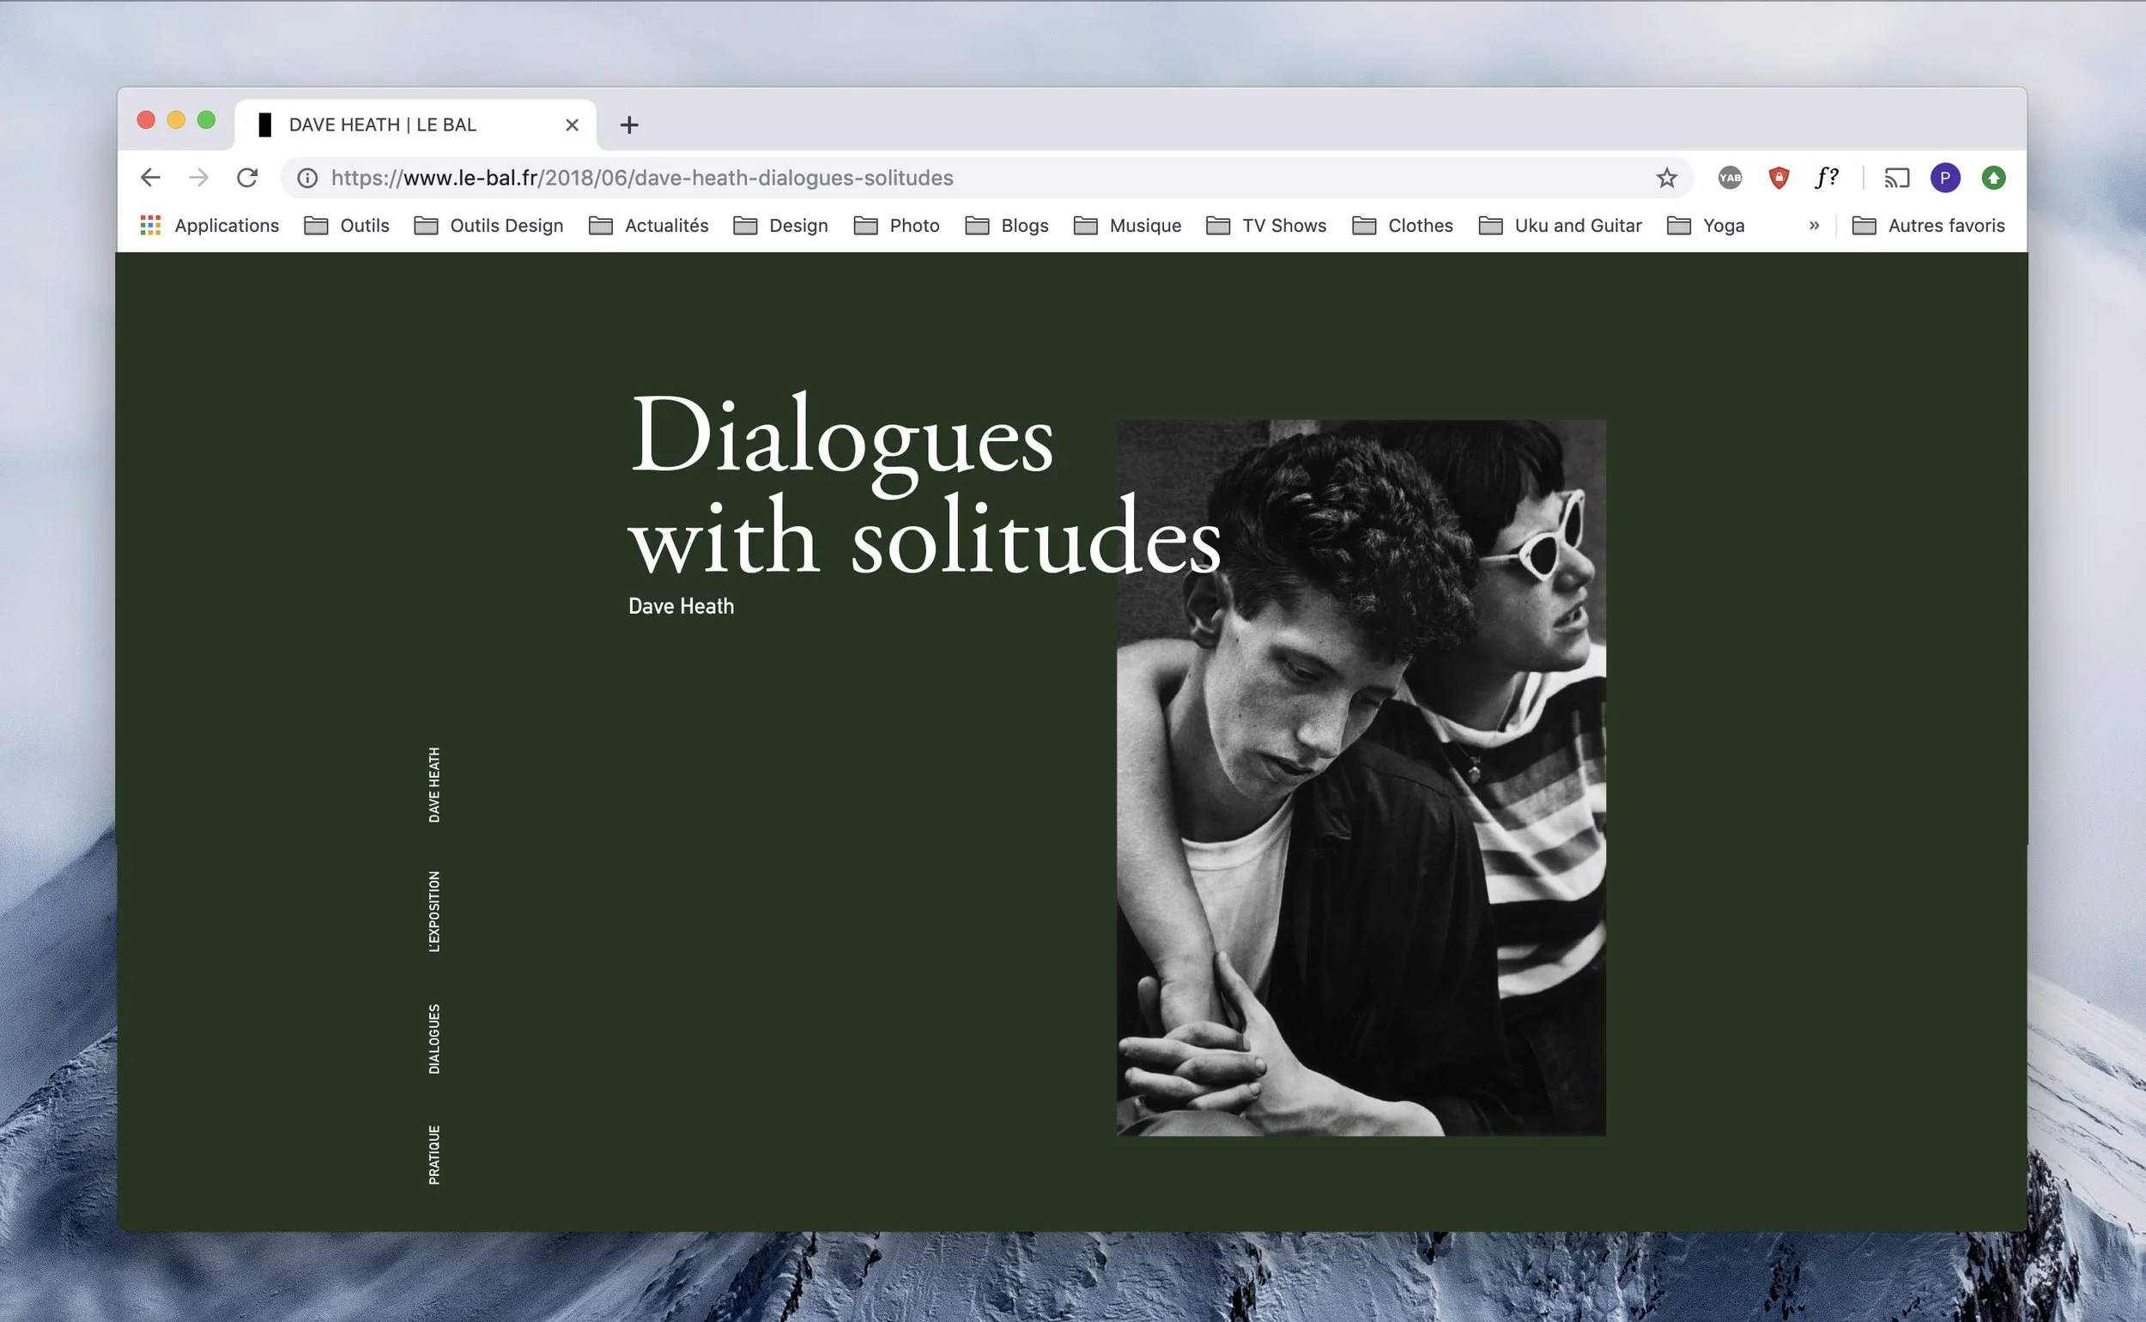View site information icon in address bar
This screenshot has height=1322, width=2146.
(x=306, y=179)
